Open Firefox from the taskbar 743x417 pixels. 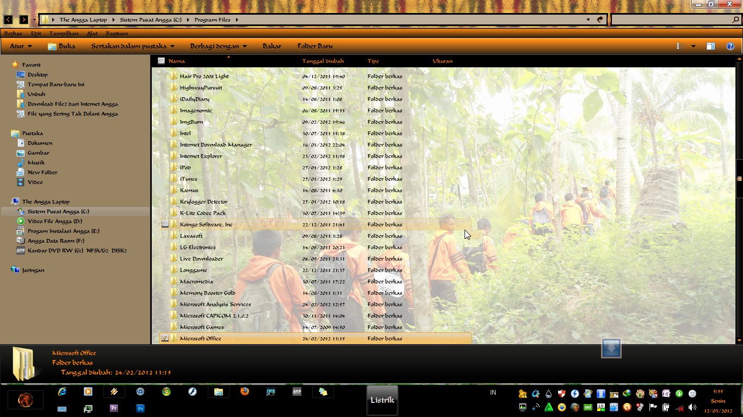[245, 391]
